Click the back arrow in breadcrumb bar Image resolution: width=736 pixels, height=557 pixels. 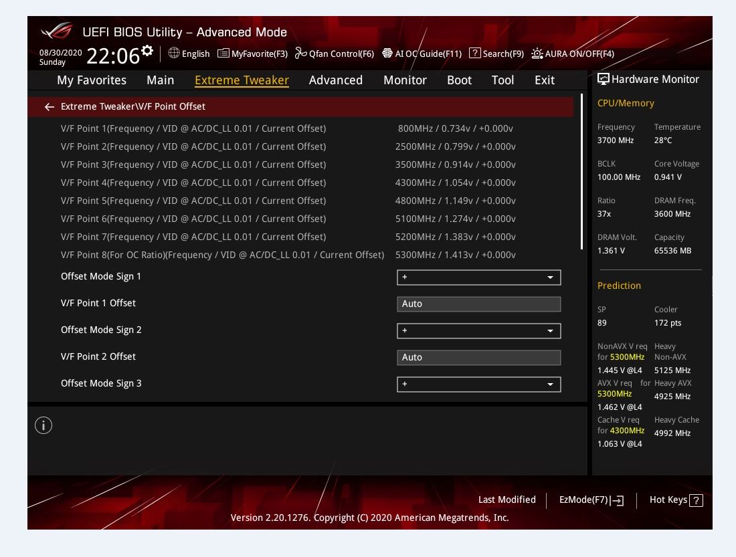[x=50, y=107]
